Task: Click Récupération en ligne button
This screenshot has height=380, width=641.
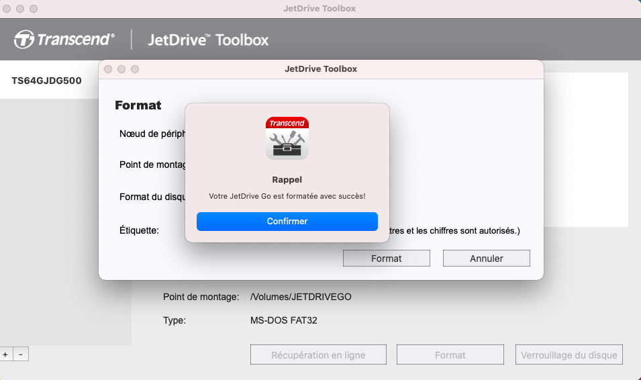Action: pos(318,354)
